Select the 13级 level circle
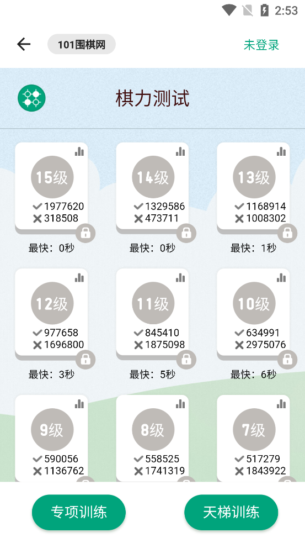This screenshot has width=305, height=543. [254, 177]
